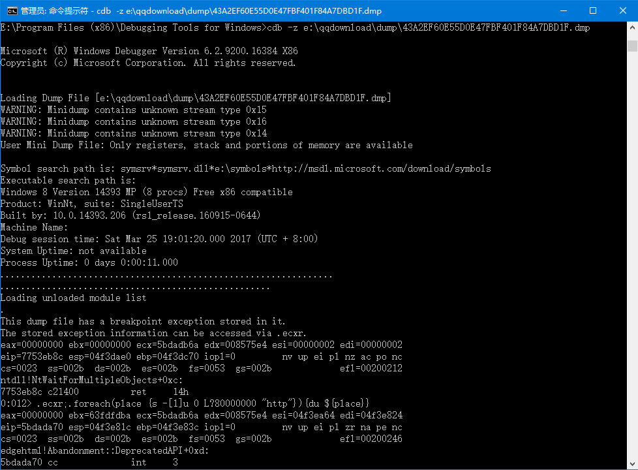Image resolution: width=638 pixels, height=470 pixels.
Task: Click the Debug session time line
Action: click(159, 239)
